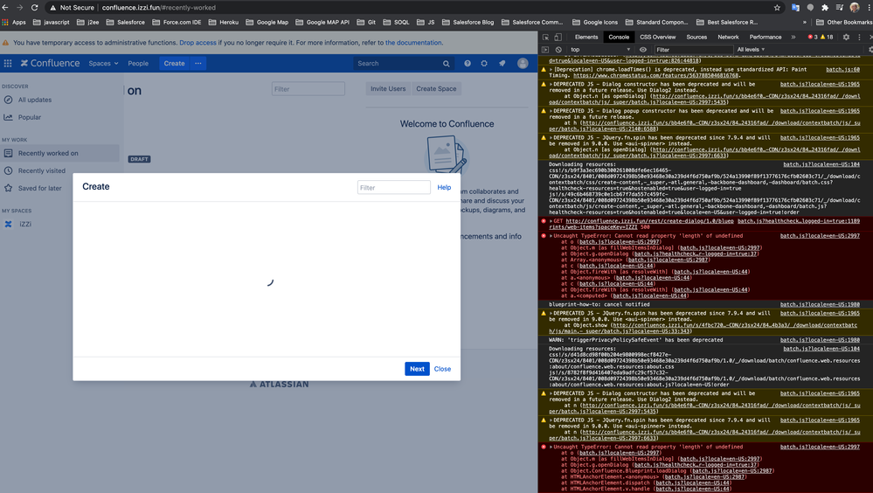This screenshot has height=493, width=873.
Task: Switch to the Performance tab in DevTools
Action: [x=766, y=37]
